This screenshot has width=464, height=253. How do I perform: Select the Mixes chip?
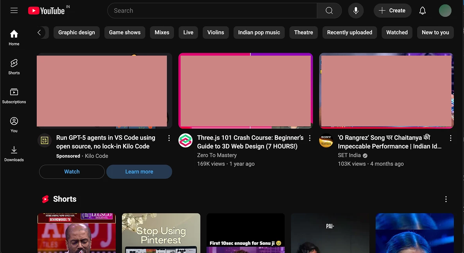coord(162,33)
